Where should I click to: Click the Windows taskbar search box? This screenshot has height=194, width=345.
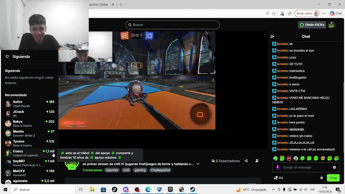pos(43,189)
